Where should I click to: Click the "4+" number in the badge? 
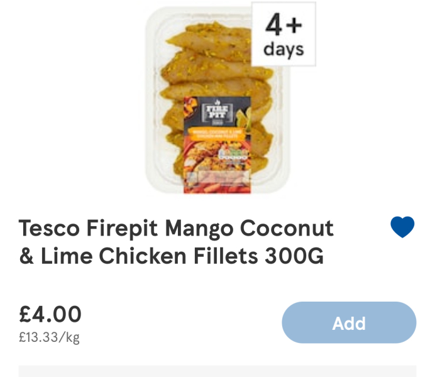click(284, 25)
